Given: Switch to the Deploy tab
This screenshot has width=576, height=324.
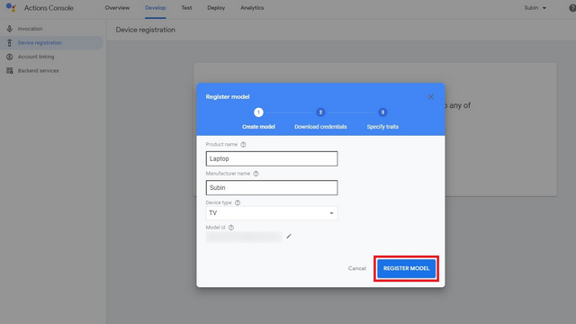Looking at the screenshot, I should tap(216, 8).
